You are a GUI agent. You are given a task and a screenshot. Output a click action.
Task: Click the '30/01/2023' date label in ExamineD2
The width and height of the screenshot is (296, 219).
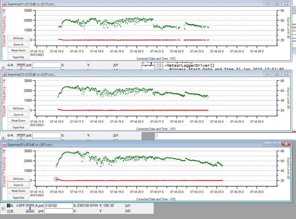point(37,125)
